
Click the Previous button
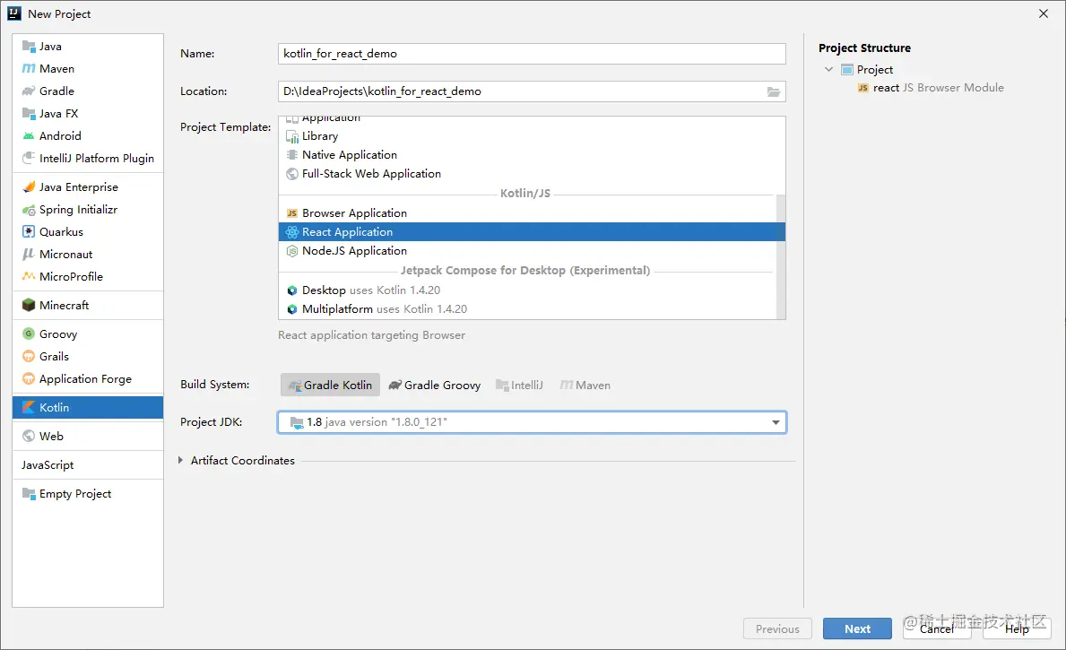(x=777, y=628)
